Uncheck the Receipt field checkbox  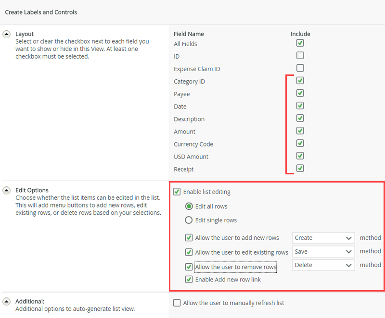(x=300, y=168)
